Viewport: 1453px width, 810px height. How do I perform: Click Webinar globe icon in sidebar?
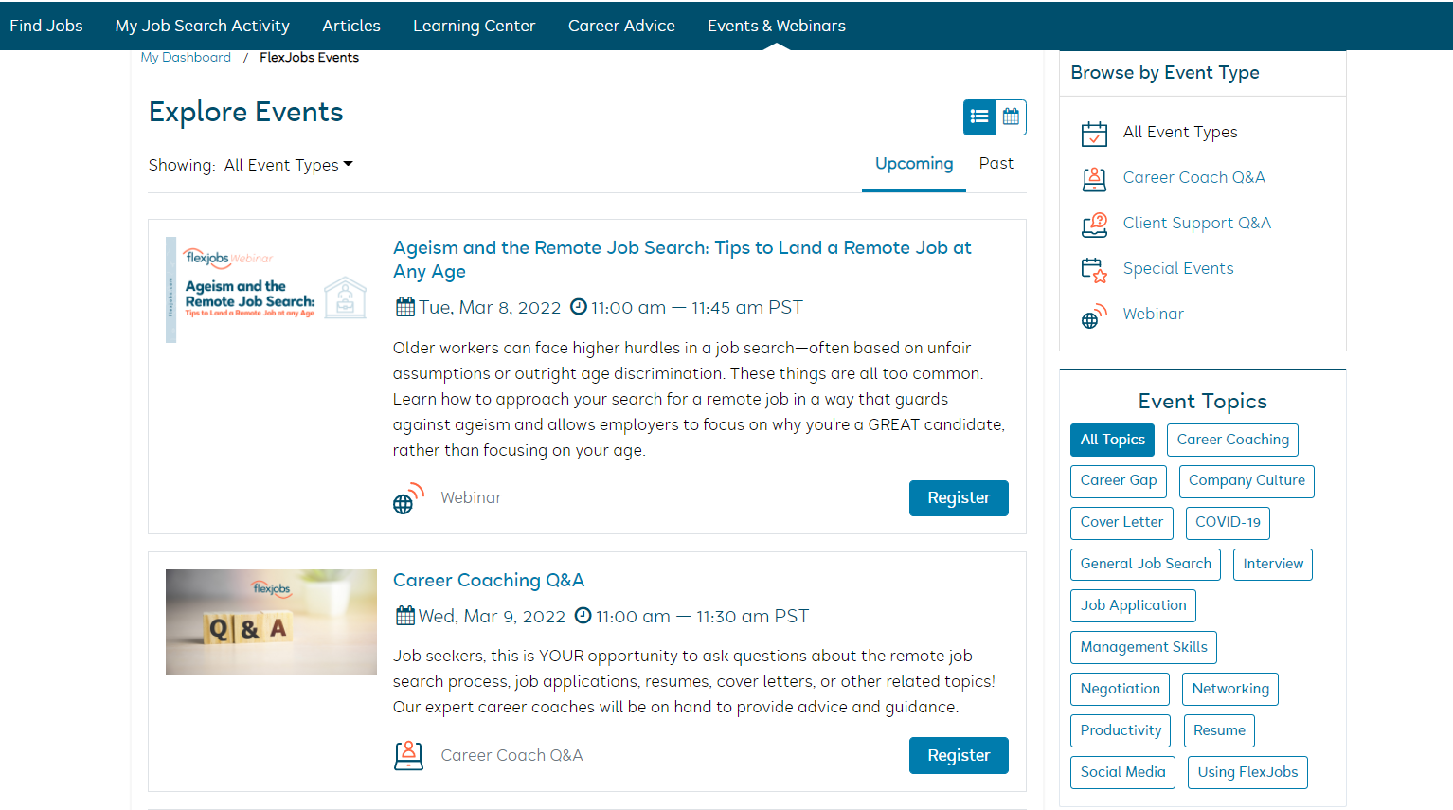[x=1094, y=315]
